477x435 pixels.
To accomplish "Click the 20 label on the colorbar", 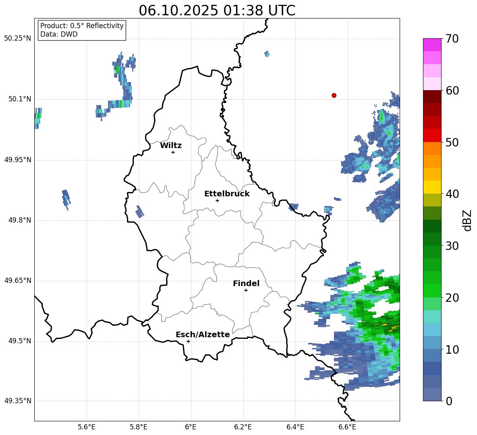I will [452, 298].
